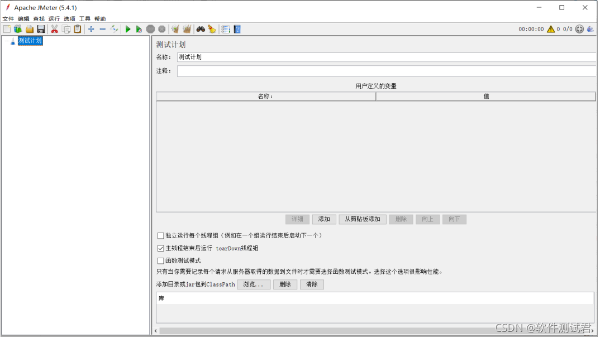Screen dimensions: 600x338
Task: Click the 名称 text field
Action: [387, 57]
